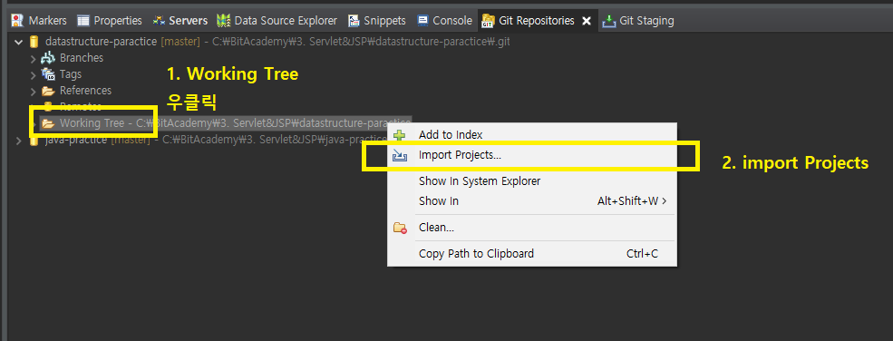
Task: Open the Markers tab
Action: point(39,21)
